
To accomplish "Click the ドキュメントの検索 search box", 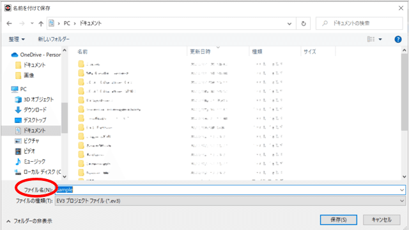I will (359, 23).
